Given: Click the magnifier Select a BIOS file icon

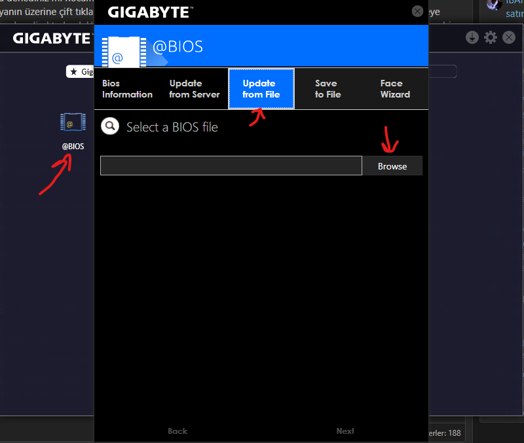Looking at the screenshot, I should click(110, 126).
